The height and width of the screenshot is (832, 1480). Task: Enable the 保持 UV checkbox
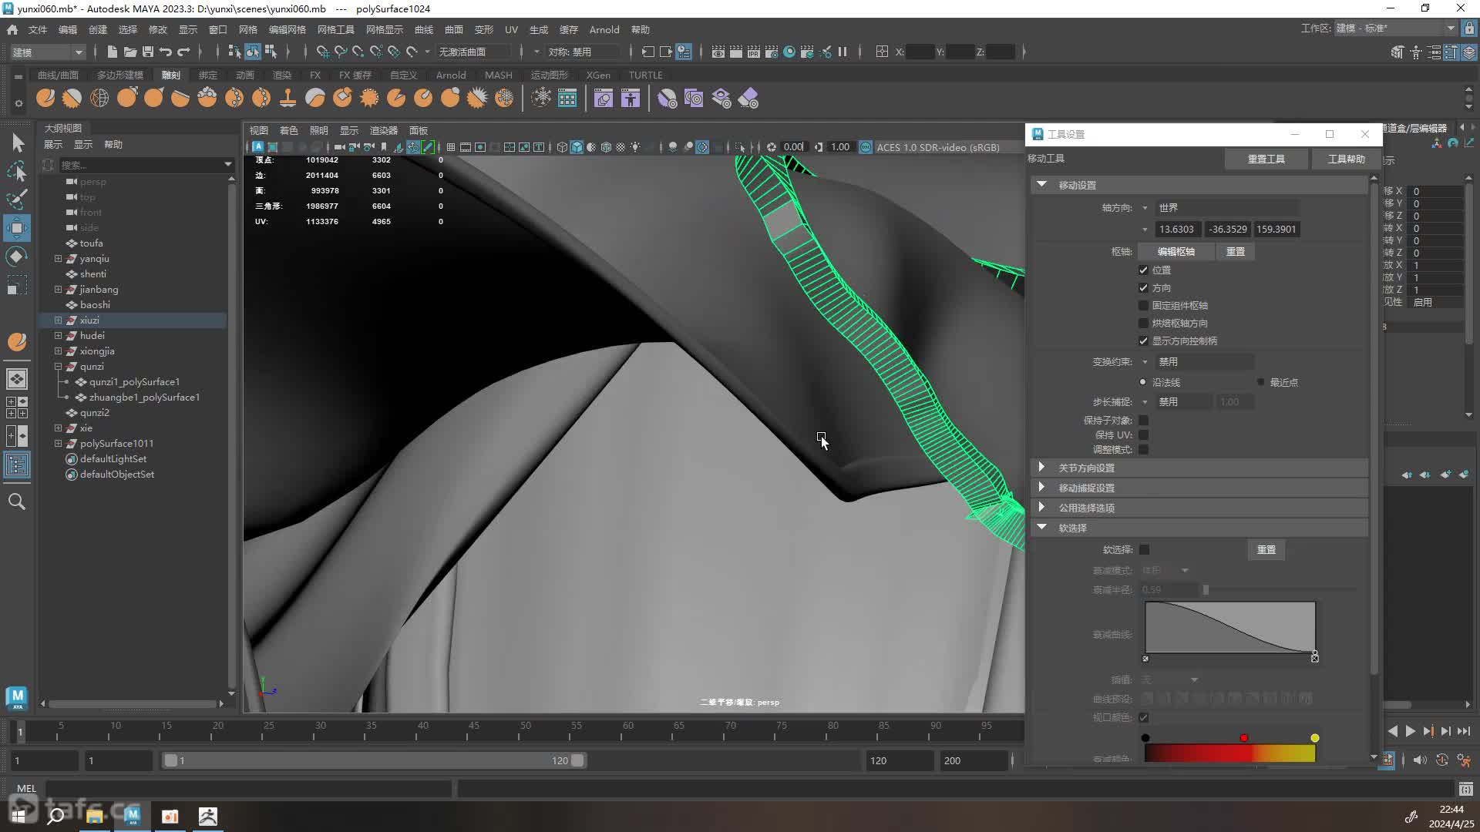[1144, 435]
